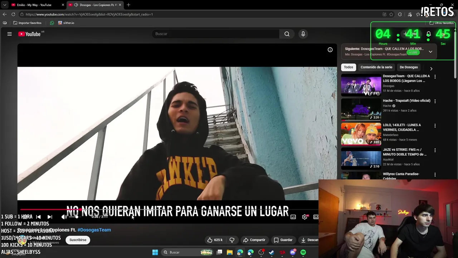458x258 pixels.
Task: Open options for Hache TrapstaR video
Action: [x=435, y=101]
